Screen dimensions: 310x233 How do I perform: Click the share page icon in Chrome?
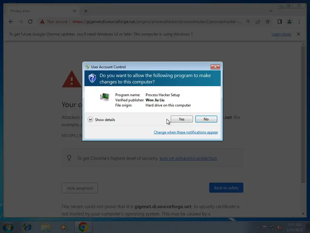click(258, 22)
